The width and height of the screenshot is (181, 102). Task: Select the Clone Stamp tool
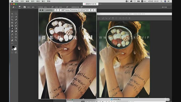coord(12,26)
